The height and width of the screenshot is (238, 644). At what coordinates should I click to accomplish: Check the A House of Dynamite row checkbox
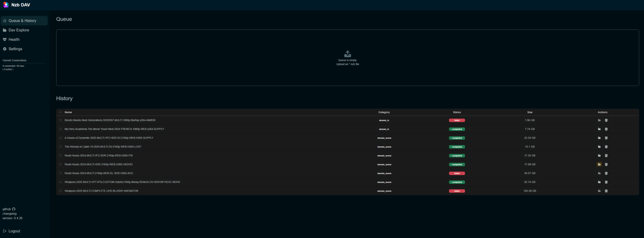60,138
